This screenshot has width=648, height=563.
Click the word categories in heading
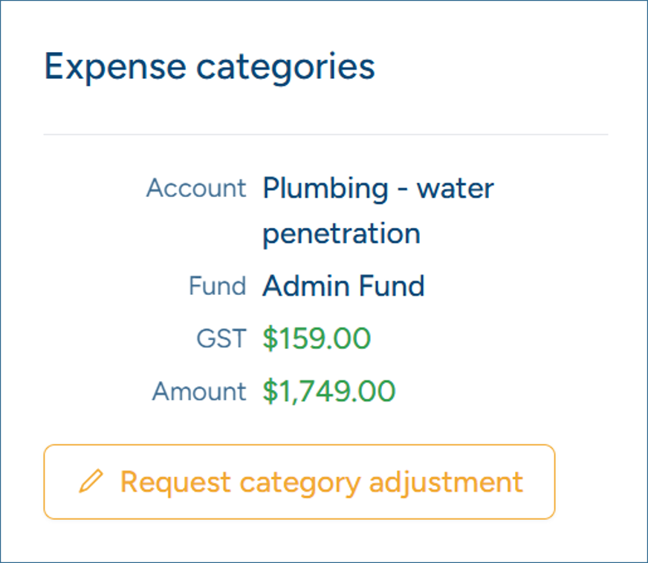click(285, 68)
